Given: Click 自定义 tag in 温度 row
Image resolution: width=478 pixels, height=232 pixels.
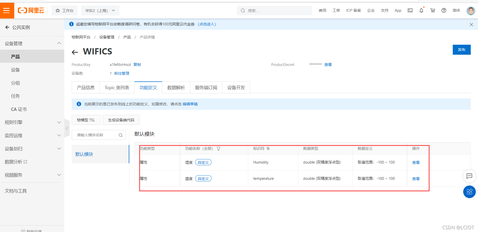Looking at the screenshot, I should coord(203,179).
